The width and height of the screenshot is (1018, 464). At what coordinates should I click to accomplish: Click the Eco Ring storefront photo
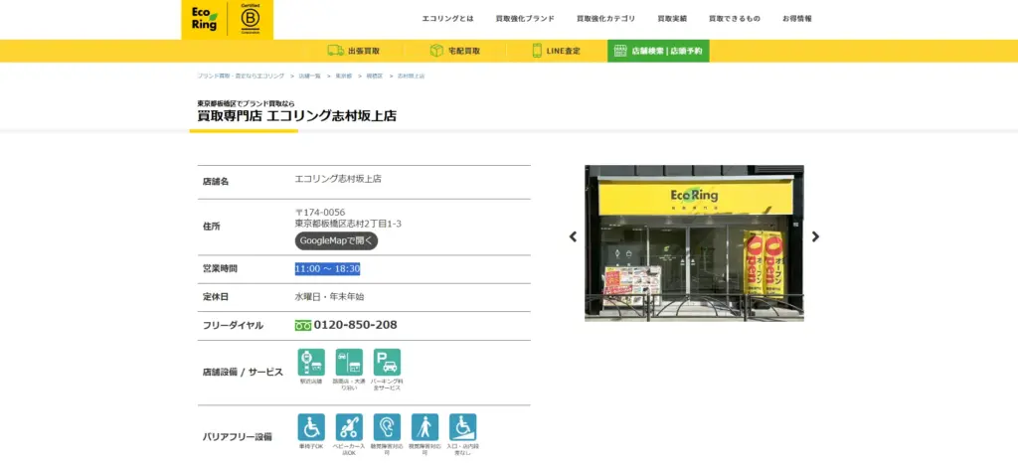(694, 242)
